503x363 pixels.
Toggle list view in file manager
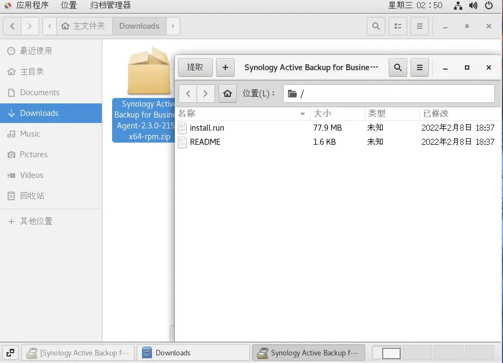[x=398, y=26]
